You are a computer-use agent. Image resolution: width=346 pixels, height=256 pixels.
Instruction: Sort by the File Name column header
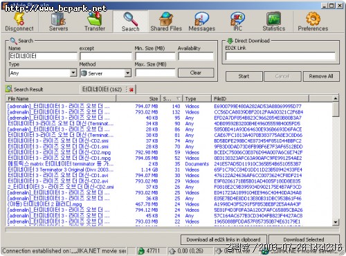pyautogui.click(x=61, y=99)
